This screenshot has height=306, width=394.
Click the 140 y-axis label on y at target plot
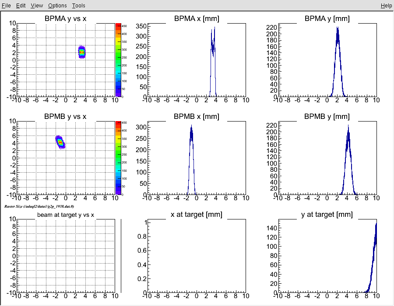tap(271, 228)
